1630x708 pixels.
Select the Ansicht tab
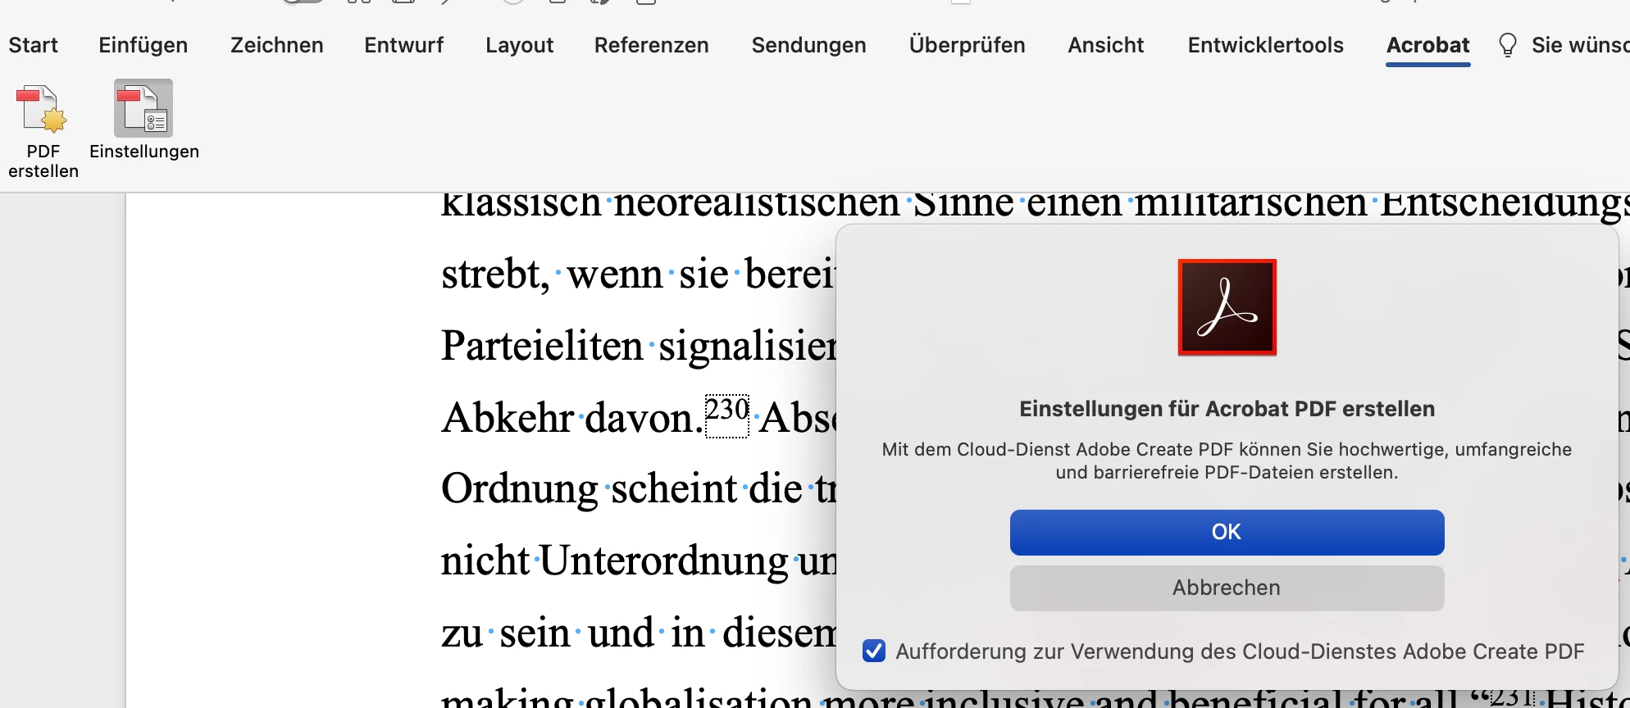coord(1106,45)
